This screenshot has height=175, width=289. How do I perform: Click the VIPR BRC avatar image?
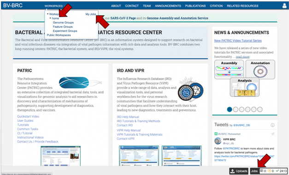218,141
